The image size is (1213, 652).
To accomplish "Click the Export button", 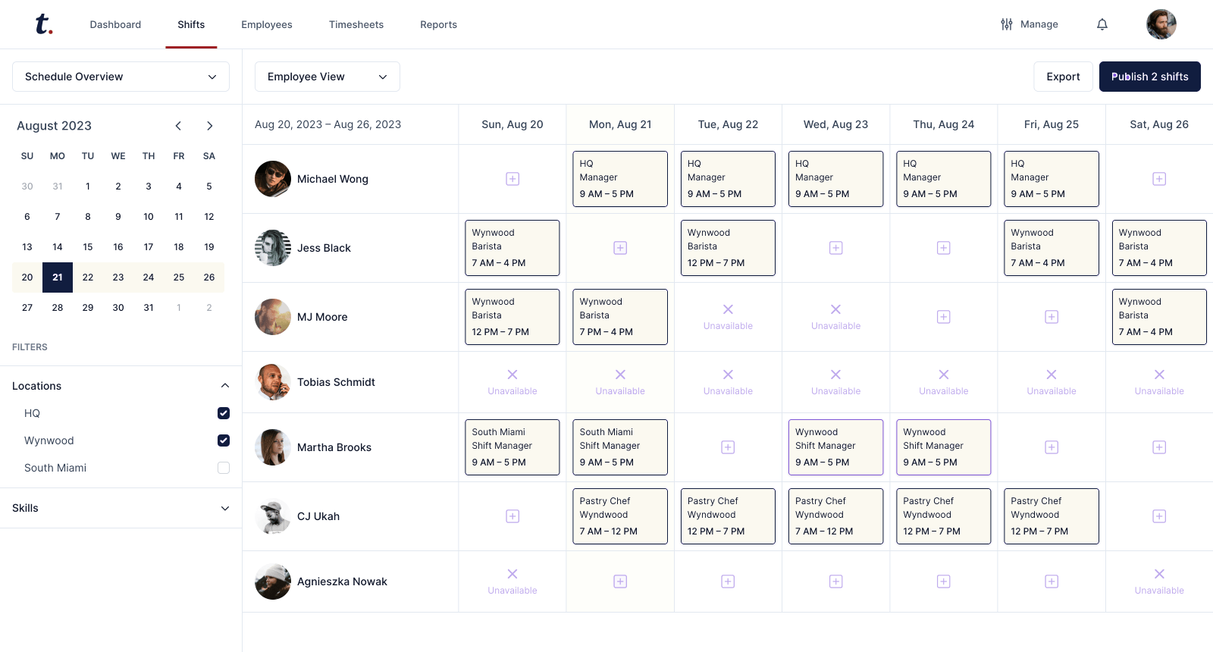I will click(x=1063, y=77).
